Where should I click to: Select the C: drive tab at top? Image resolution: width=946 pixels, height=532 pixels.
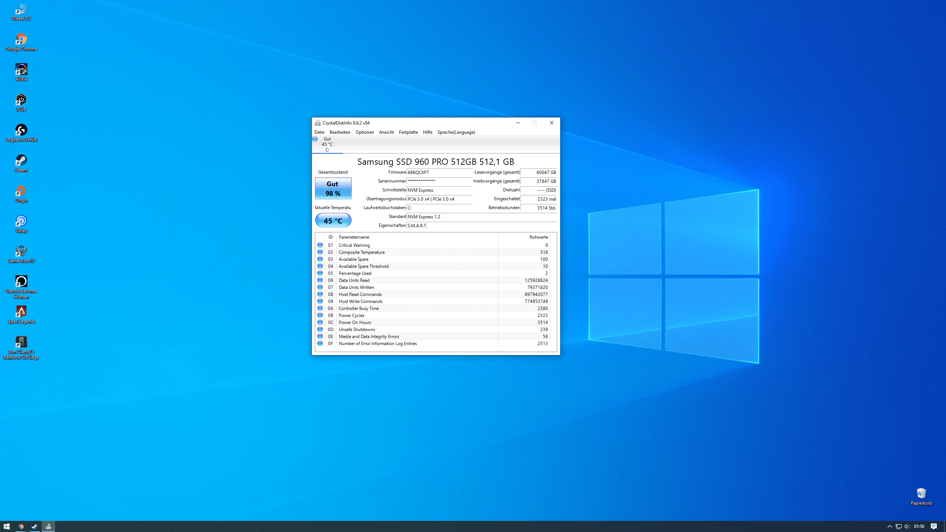pyautogui.click(x=327, y=144)
